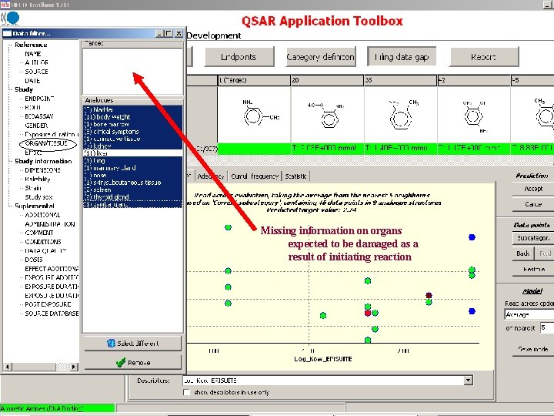
Task: Select SOURCE DATABASE under Supplemental
Action: coord(52,314)
